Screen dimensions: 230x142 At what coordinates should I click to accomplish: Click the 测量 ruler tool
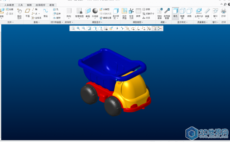click(x=207, y=13)
